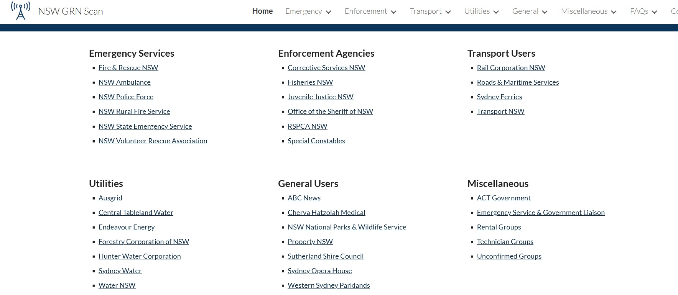The height and width of the screenshot is (295, 678).
Task: Open the Ausgrid link
Action: pyautogui.click(x=110, y=198)
